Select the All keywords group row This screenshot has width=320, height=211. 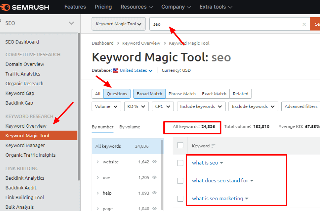(127, 146)
